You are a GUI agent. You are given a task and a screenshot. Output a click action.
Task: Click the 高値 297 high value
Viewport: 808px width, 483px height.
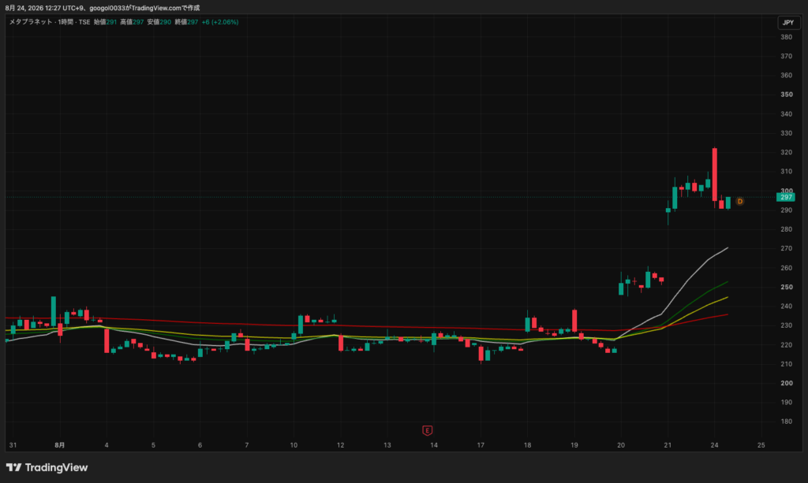tap(132, 22)
